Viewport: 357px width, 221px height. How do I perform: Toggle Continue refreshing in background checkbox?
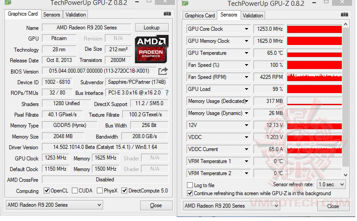191,193
